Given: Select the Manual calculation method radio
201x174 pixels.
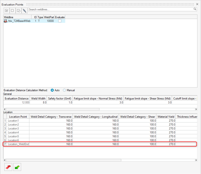Looking at the screenshot, I should (x=65, y=90).
